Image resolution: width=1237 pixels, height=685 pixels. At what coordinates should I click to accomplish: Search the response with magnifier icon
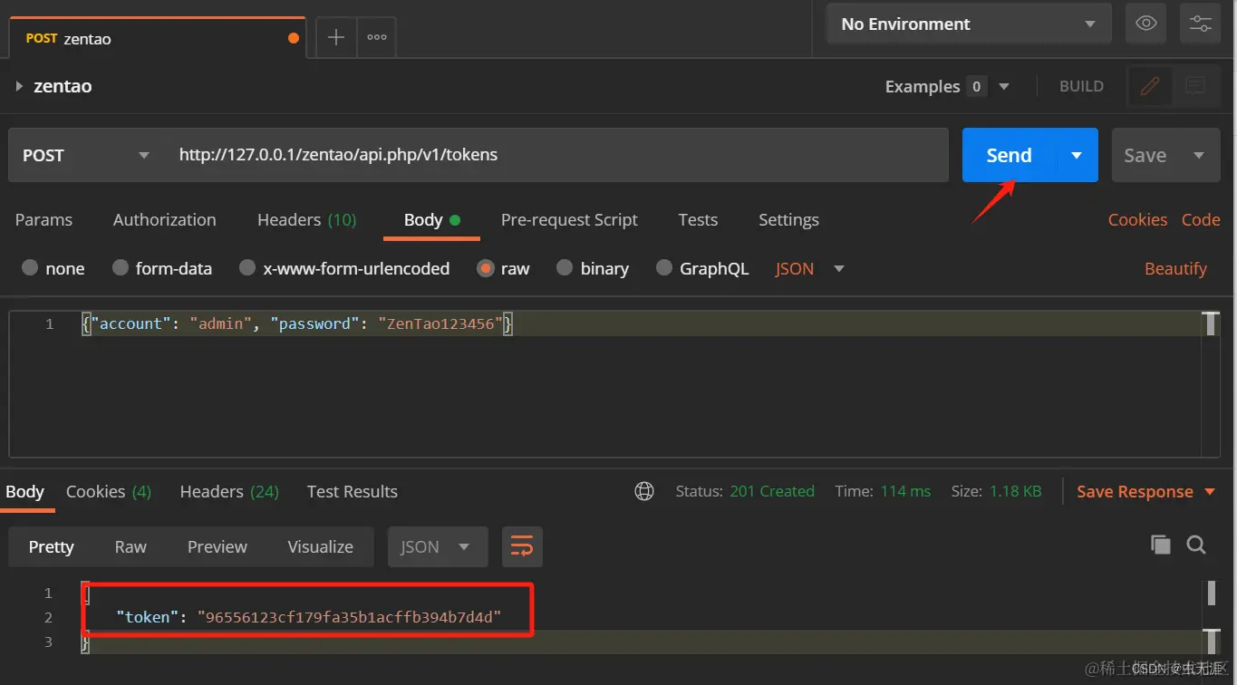click(1196, 544)
